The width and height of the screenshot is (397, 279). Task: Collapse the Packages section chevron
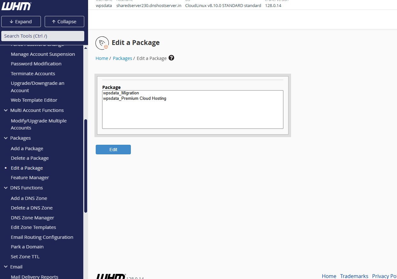6,138
